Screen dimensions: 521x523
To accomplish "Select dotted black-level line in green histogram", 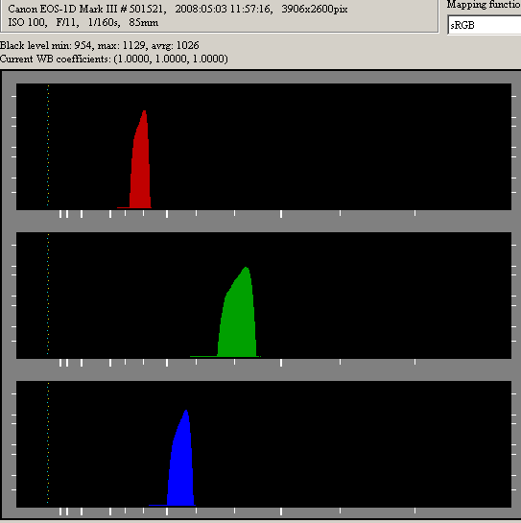I will 48,295.
